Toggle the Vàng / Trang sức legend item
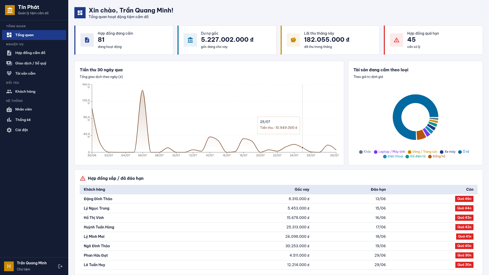 click(x=423, y=152)
